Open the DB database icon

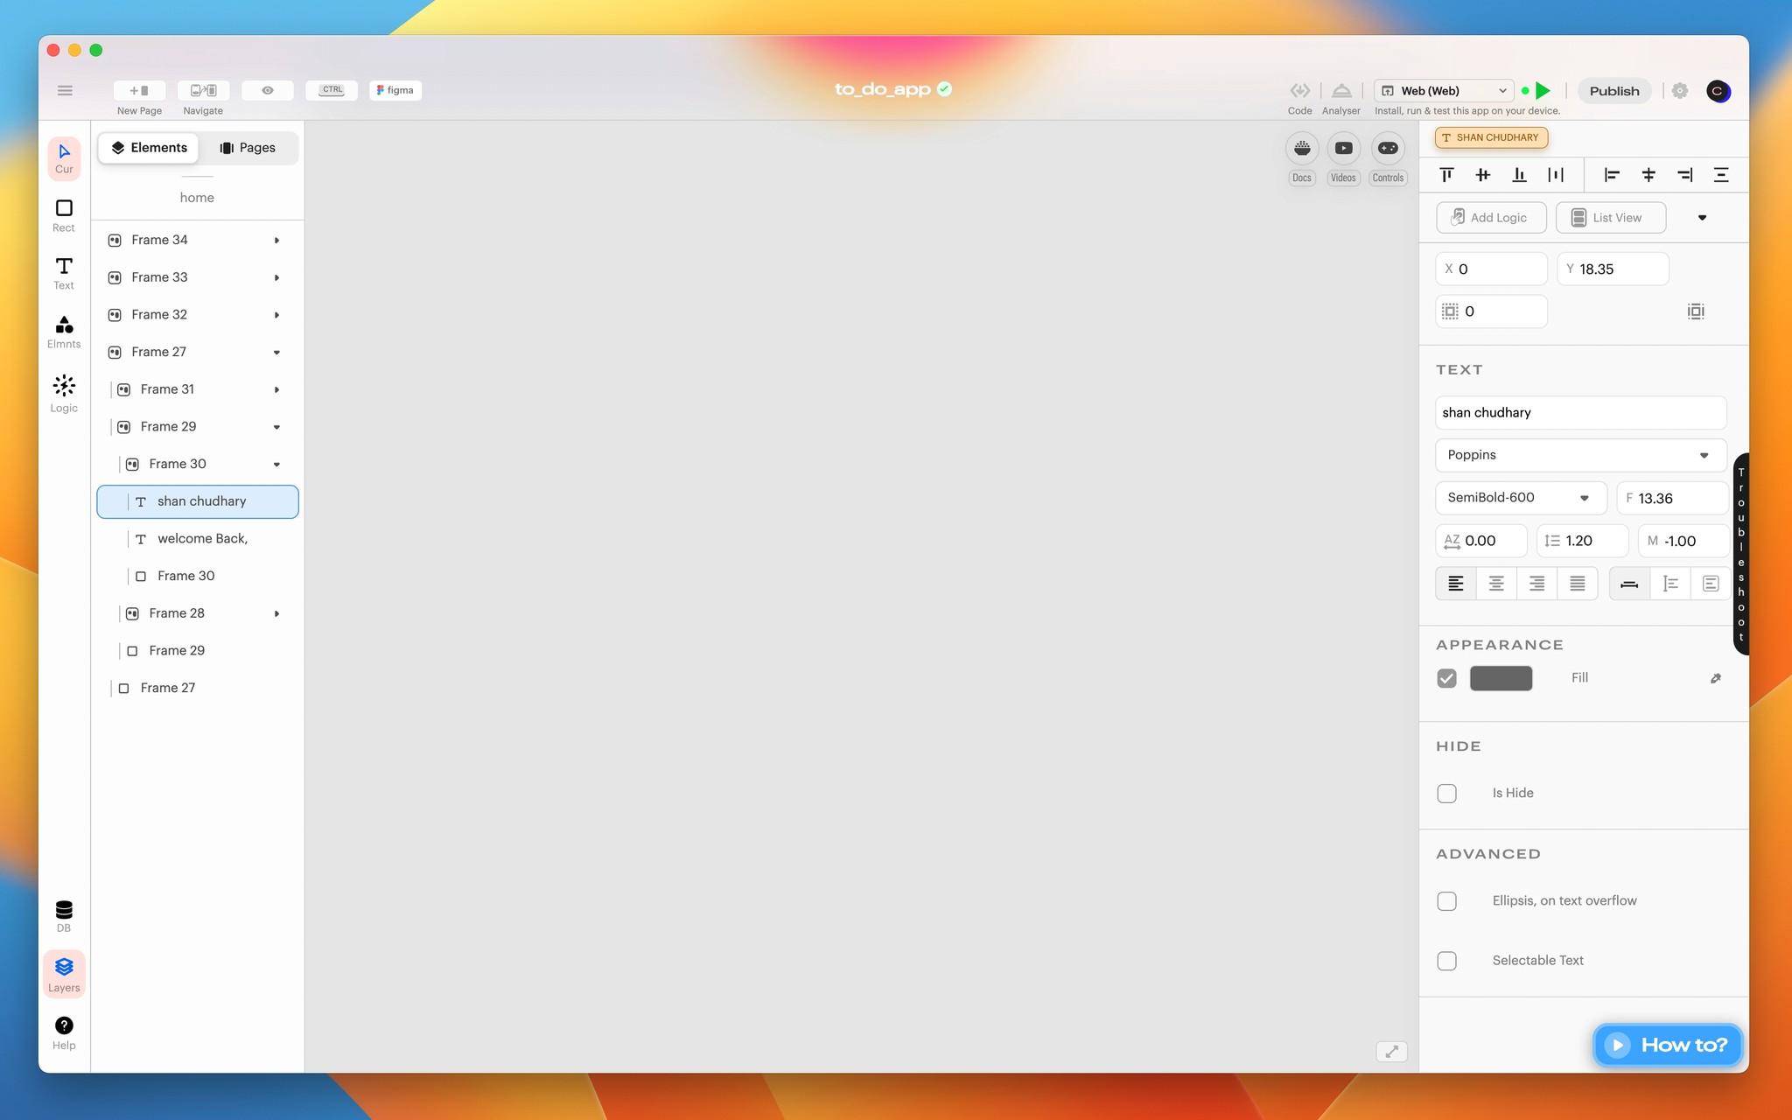(64, 915)
